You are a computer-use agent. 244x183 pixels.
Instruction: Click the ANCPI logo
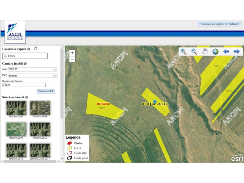click(15, 32)
